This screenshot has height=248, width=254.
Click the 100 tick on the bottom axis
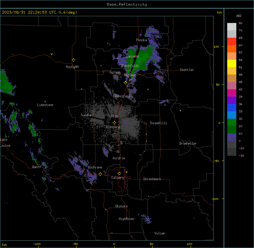[x=189, y=244]
